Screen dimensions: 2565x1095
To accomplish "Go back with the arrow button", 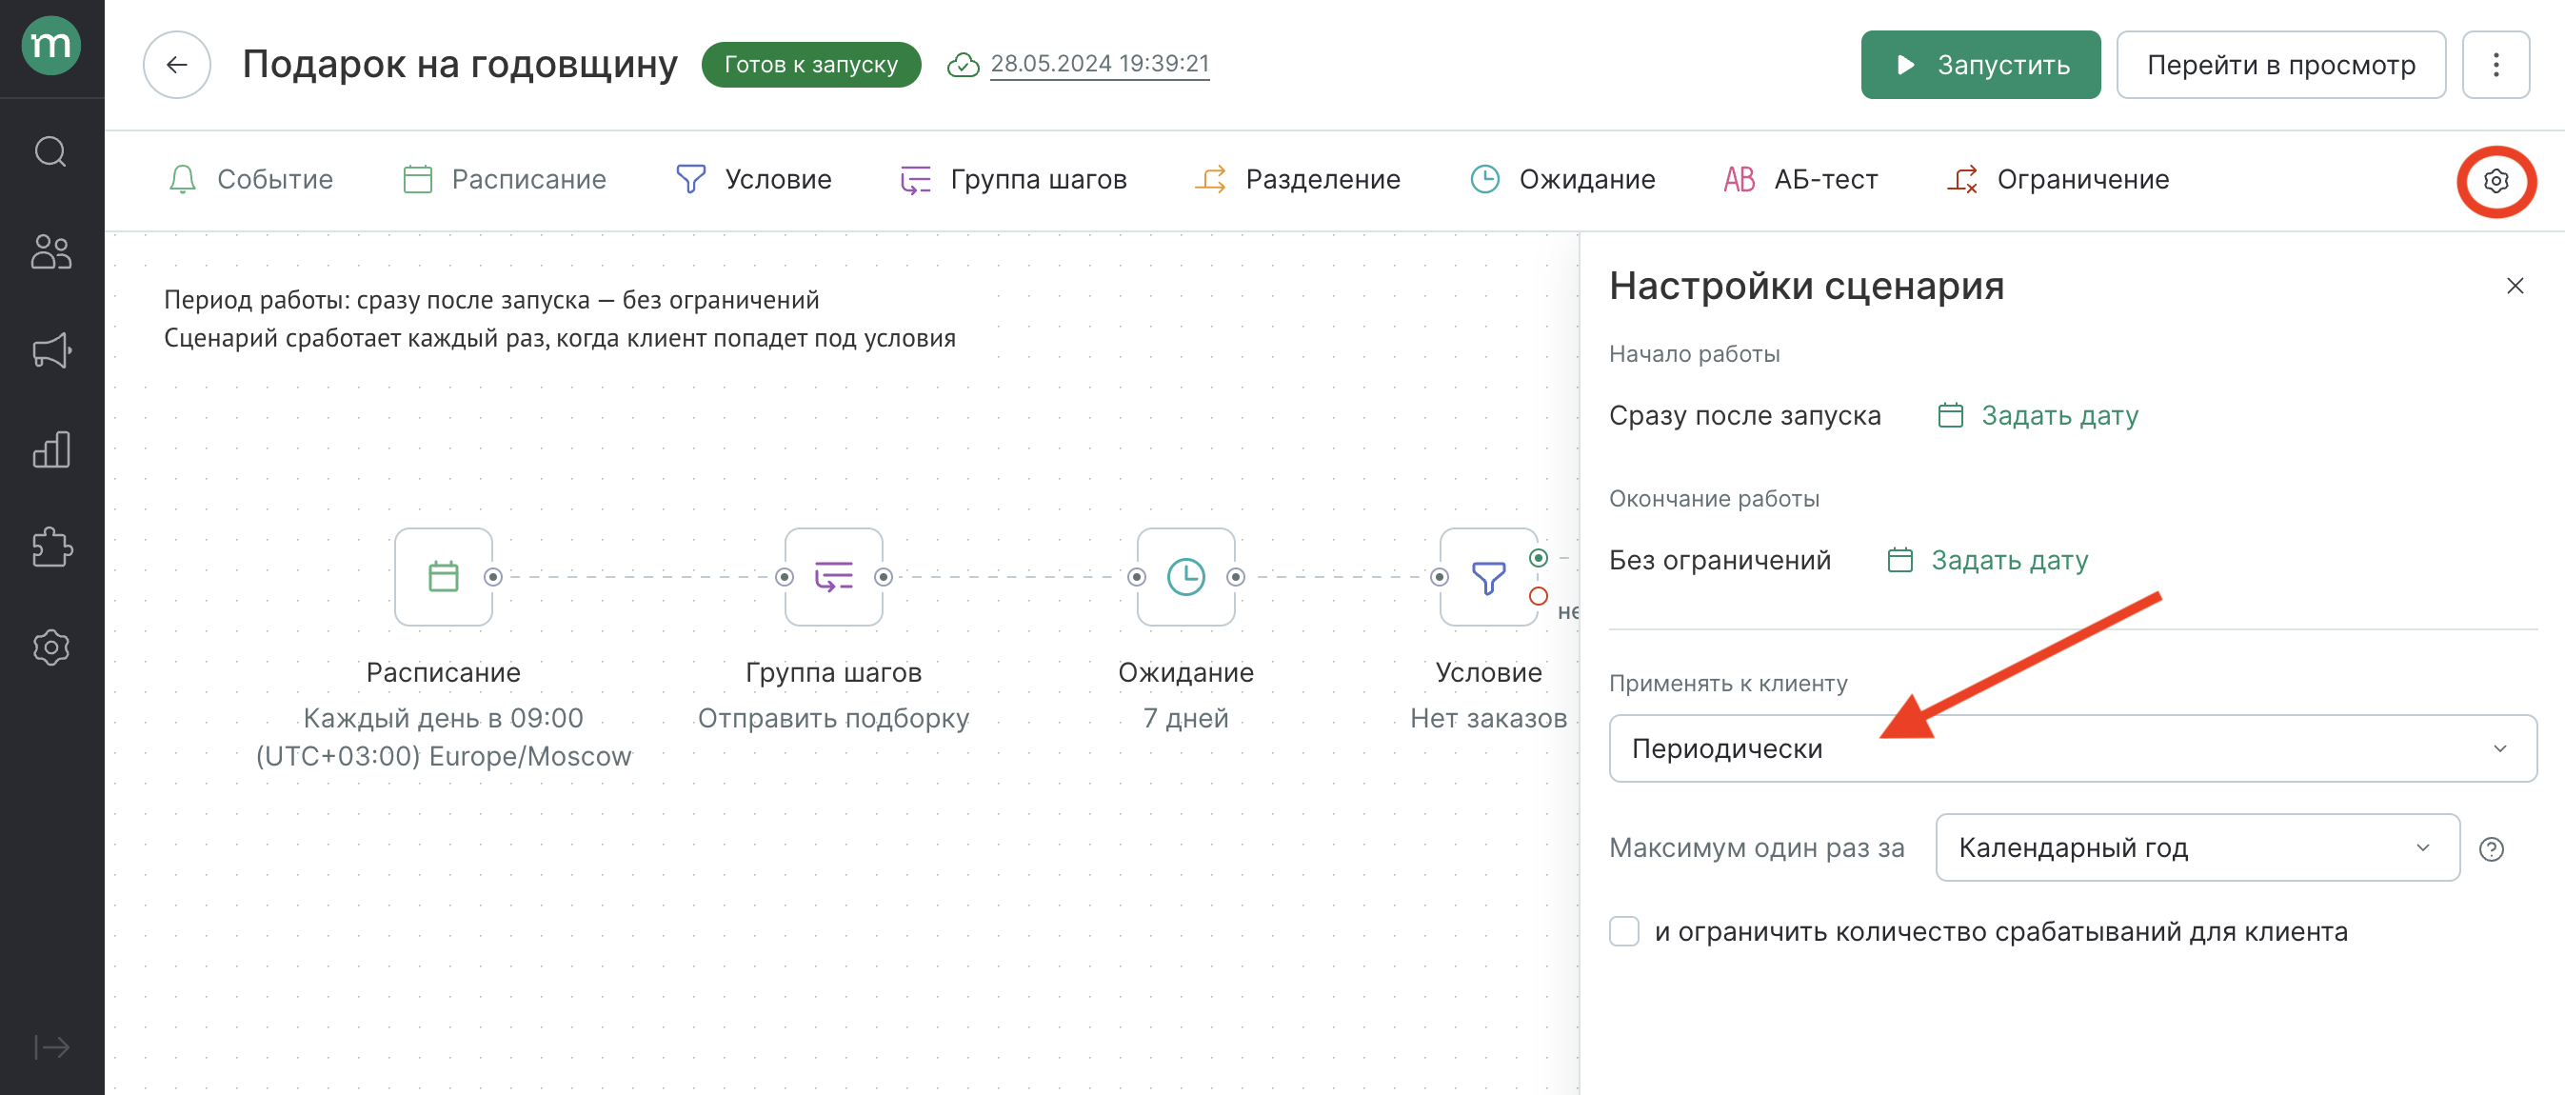I will point(176,65).
